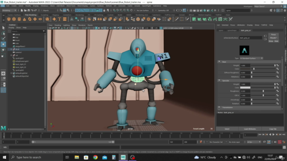The height and width of the screenshot is (161, 287).
Task: Click the Hide button in Attribute Editor
Action: pos(276,41)
